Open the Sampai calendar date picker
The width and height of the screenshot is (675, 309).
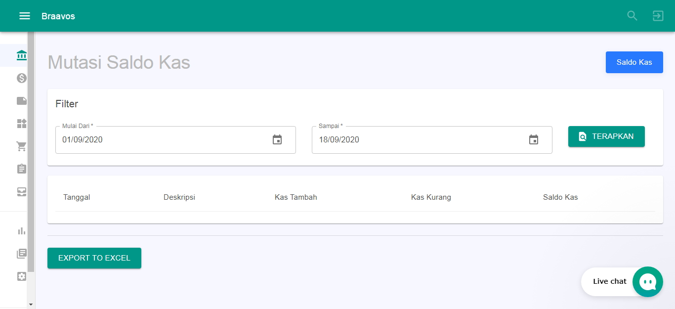tap(534, 140)
